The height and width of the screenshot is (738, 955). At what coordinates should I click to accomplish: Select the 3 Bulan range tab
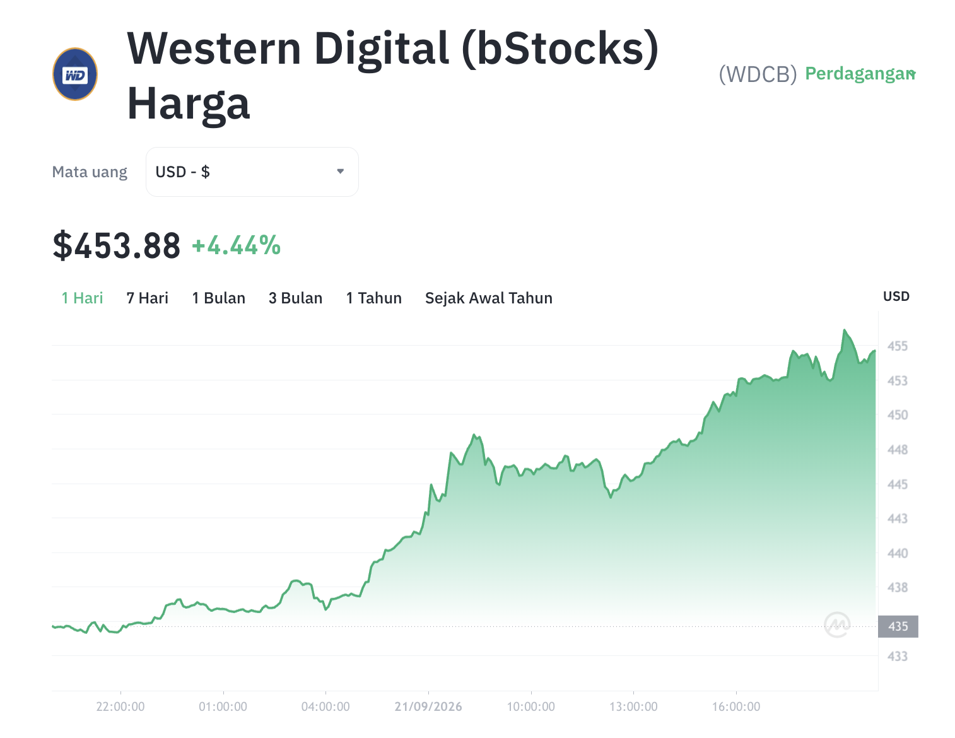click(295, 298)
